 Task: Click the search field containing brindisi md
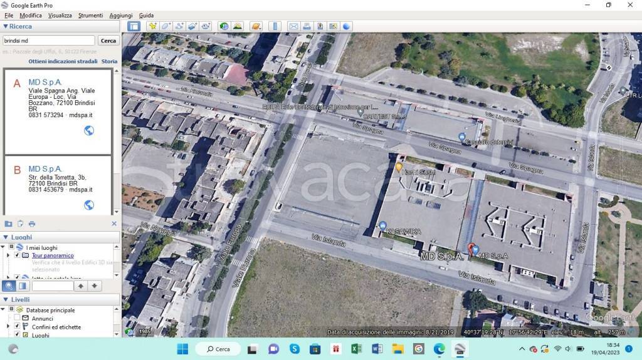click(49, 41)
